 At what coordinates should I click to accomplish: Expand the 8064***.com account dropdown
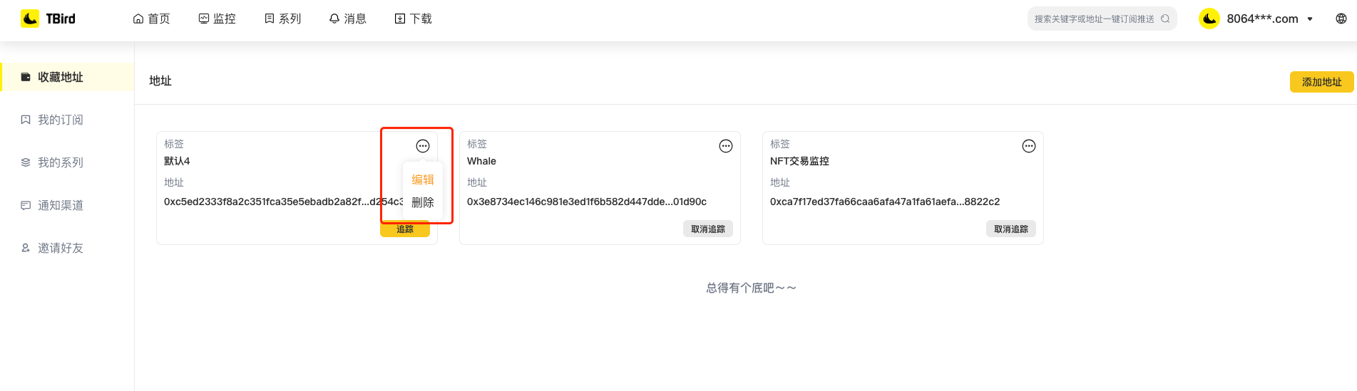[1310, 19]
